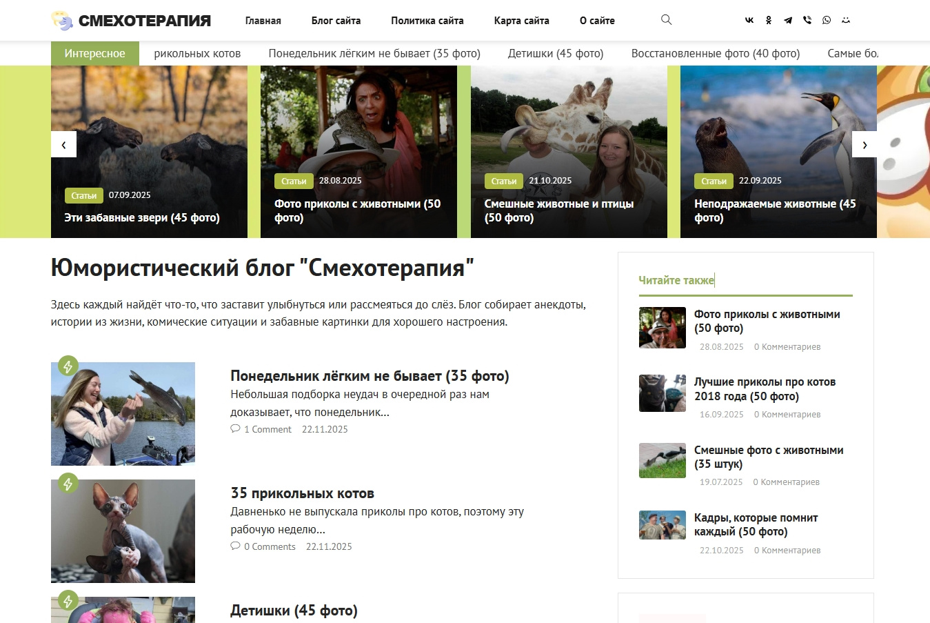The height and width of the screenshot is (623, 930).
Task: Open sidebar link Смешные фото с животными (35 штук)
Action: pyautogui.click(x=769, y=457)
